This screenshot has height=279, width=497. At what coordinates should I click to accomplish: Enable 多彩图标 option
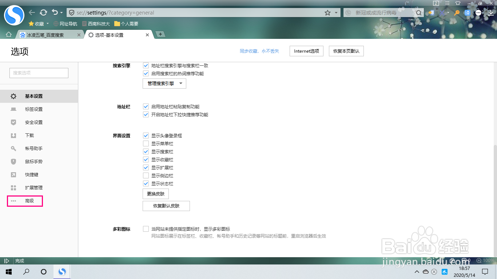146,229
